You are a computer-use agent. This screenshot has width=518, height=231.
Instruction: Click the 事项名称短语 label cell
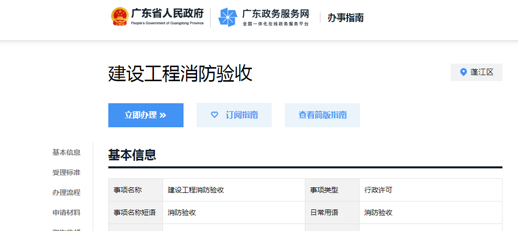pos(135,212)
